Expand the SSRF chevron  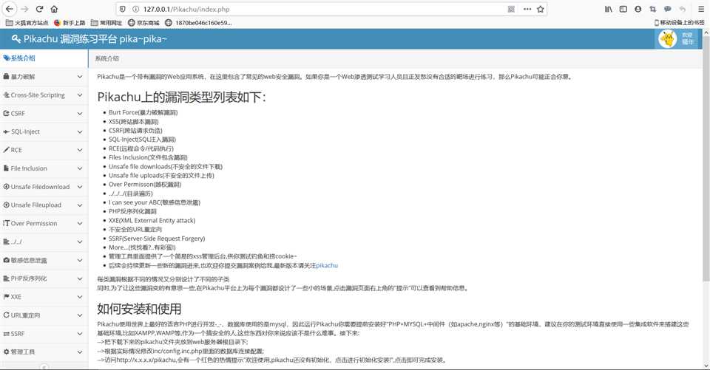[x=80, y=333]
